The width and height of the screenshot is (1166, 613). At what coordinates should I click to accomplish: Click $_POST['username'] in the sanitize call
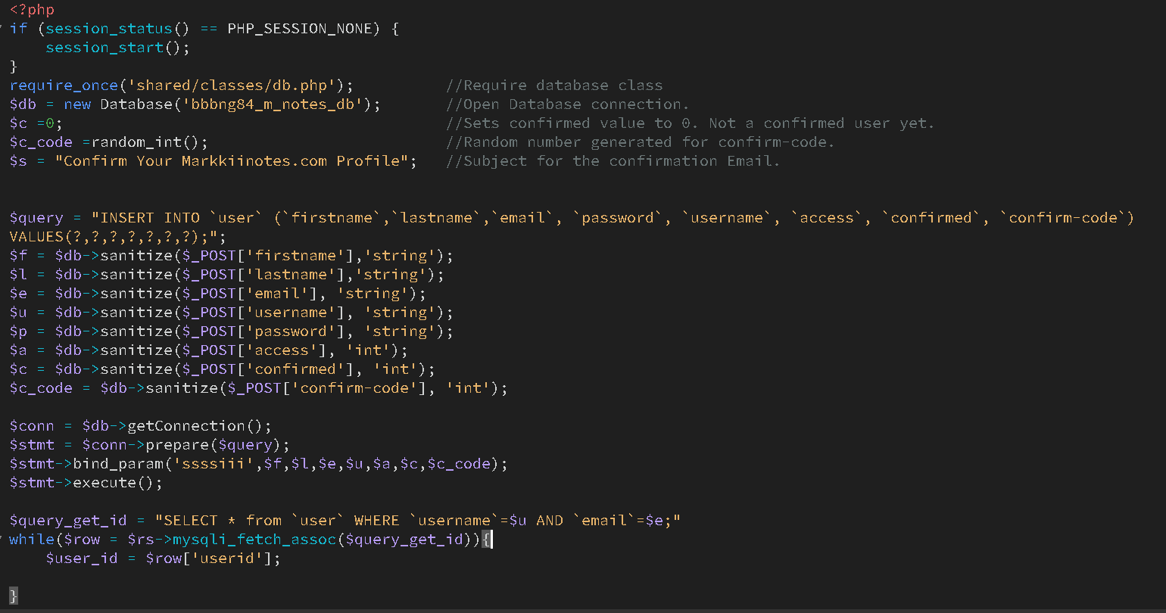tap(263, 313)
